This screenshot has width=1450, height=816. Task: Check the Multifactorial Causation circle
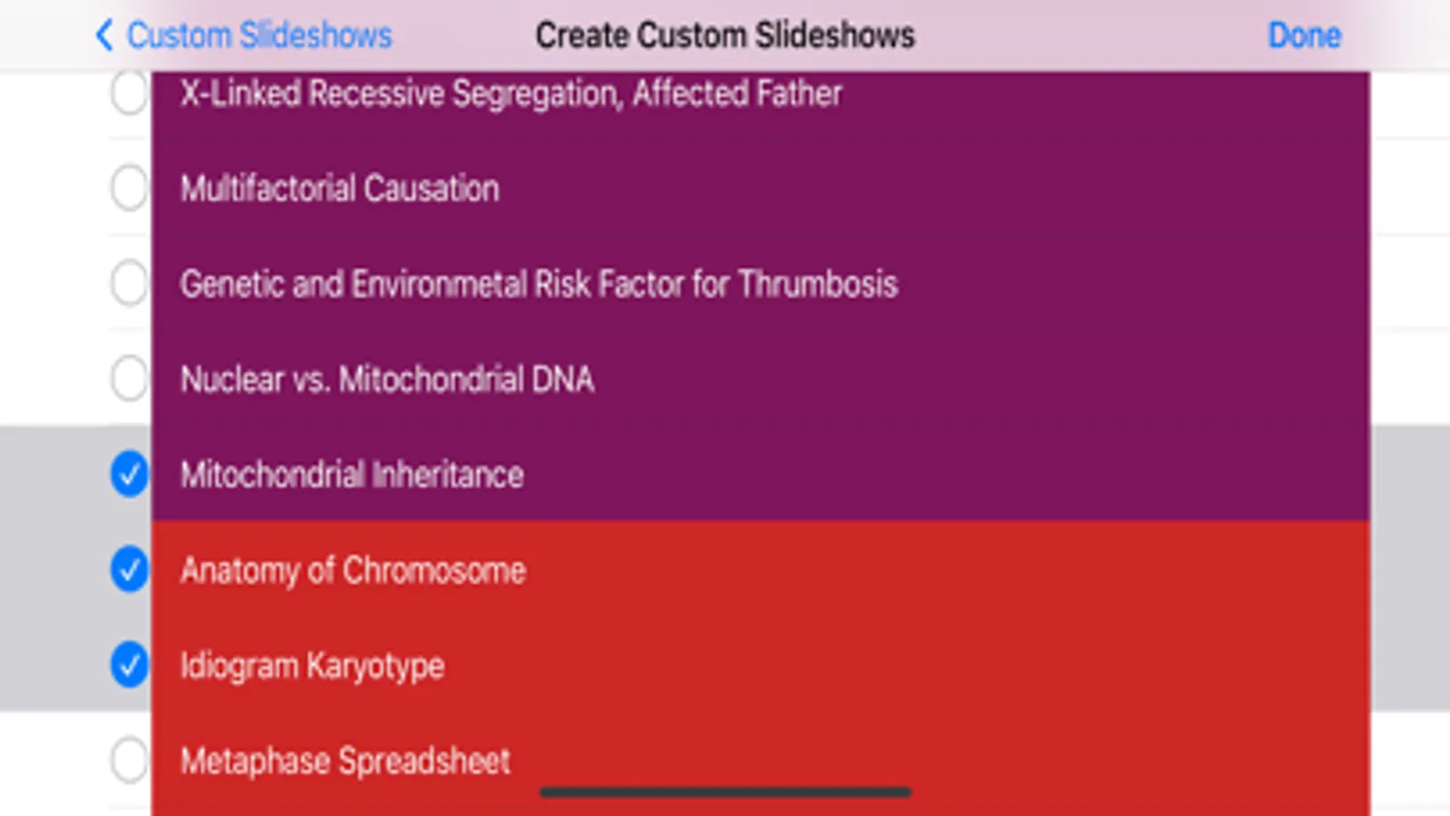pos(129,189)
